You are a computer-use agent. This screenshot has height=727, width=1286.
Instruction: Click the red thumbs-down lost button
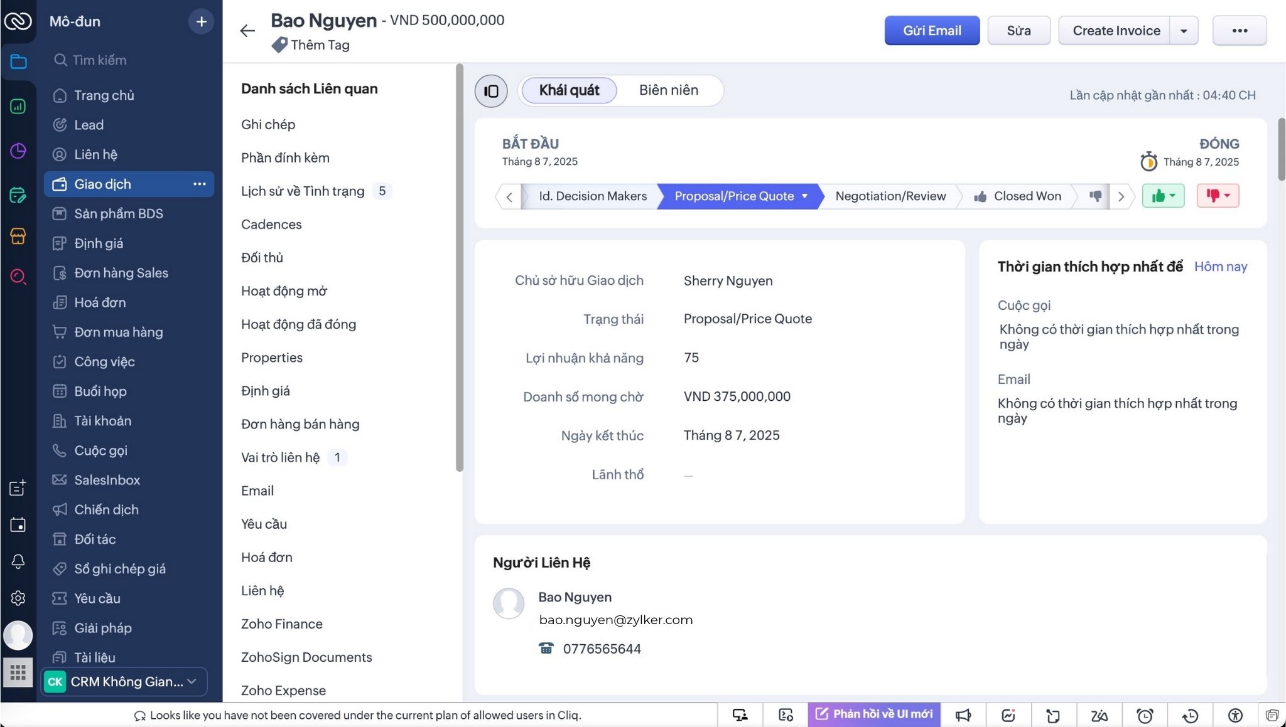click(1218, 196)
